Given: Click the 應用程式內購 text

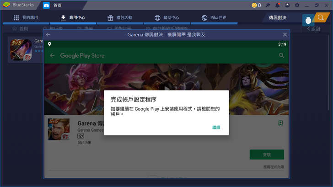Looking at the screenshot, I should (x=274, y=167).
